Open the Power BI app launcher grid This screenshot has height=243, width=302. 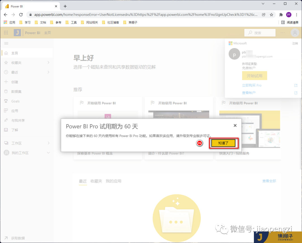tap(6, 33)
